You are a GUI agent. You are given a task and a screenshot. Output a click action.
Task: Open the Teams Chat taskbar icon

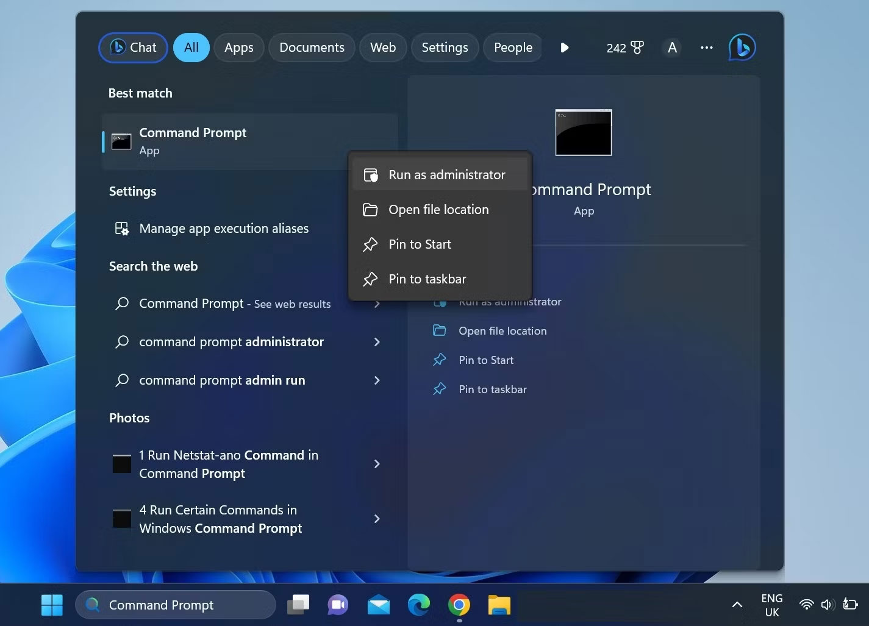[x=338, y=605]
